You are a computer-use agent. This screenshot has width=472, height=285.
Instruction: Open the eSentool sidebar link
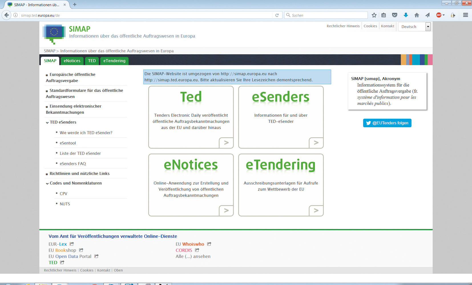pyautogui.click(x=68, y=143)
